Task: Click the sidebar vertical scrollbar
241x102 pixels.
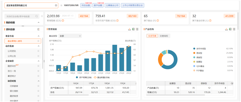Action: [x=43, y=53]
